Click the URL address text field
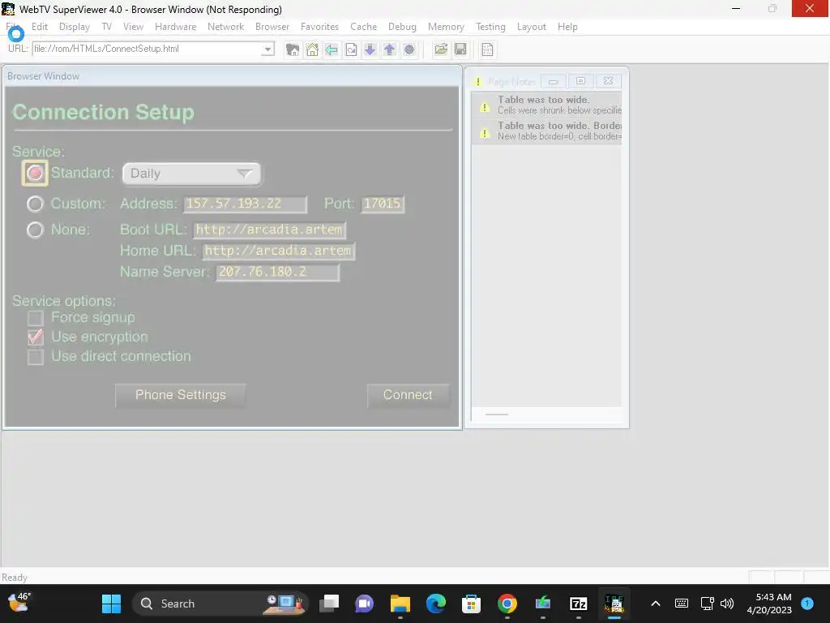The image size is (830, 623). point(148,49)
